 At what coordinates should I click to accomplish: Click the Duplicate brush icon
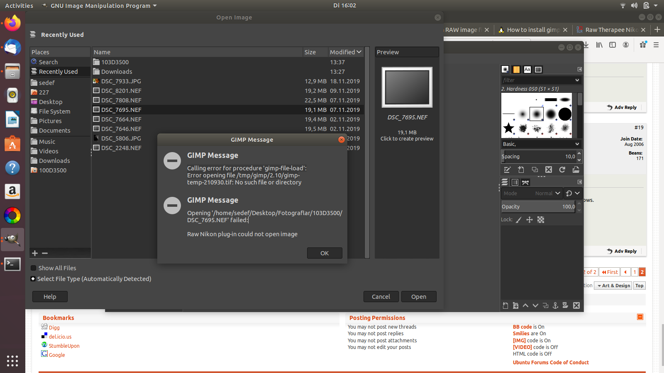pos(535,170)
